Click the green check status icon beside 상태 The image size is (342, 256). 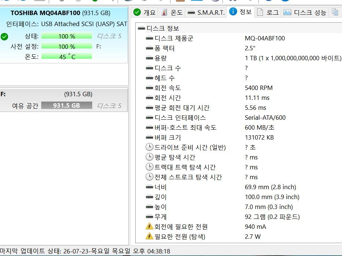[4, 36]
